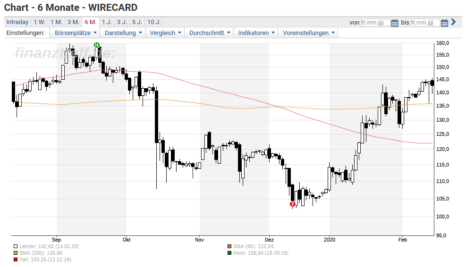Select the Intraday time range tab
This screenshot has height=267, width=466.
pyautogui.click(x=17, y=22)
